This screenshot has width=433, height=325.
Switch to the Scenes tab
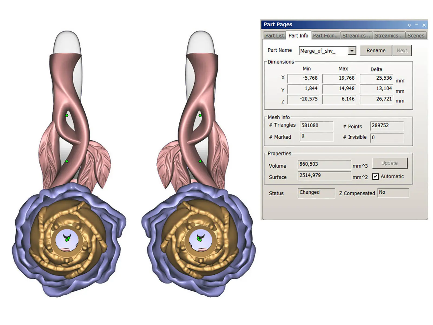click(x=416, y=36)
